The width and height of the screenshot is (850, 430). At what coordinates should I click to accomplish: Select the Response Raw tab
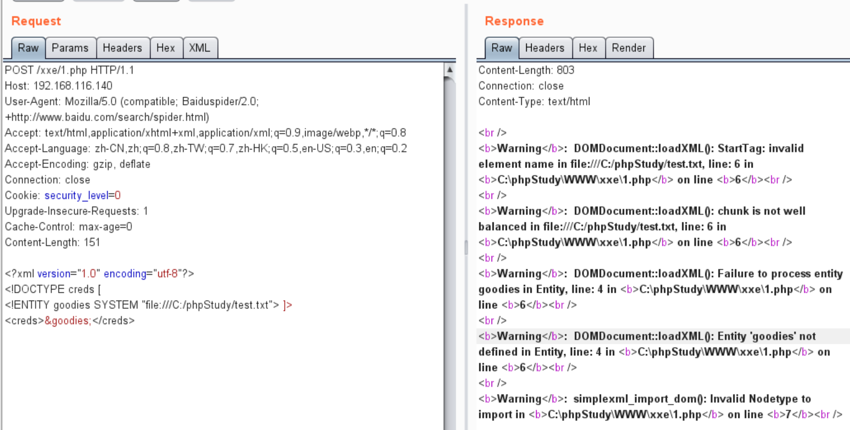click(501, 48)
